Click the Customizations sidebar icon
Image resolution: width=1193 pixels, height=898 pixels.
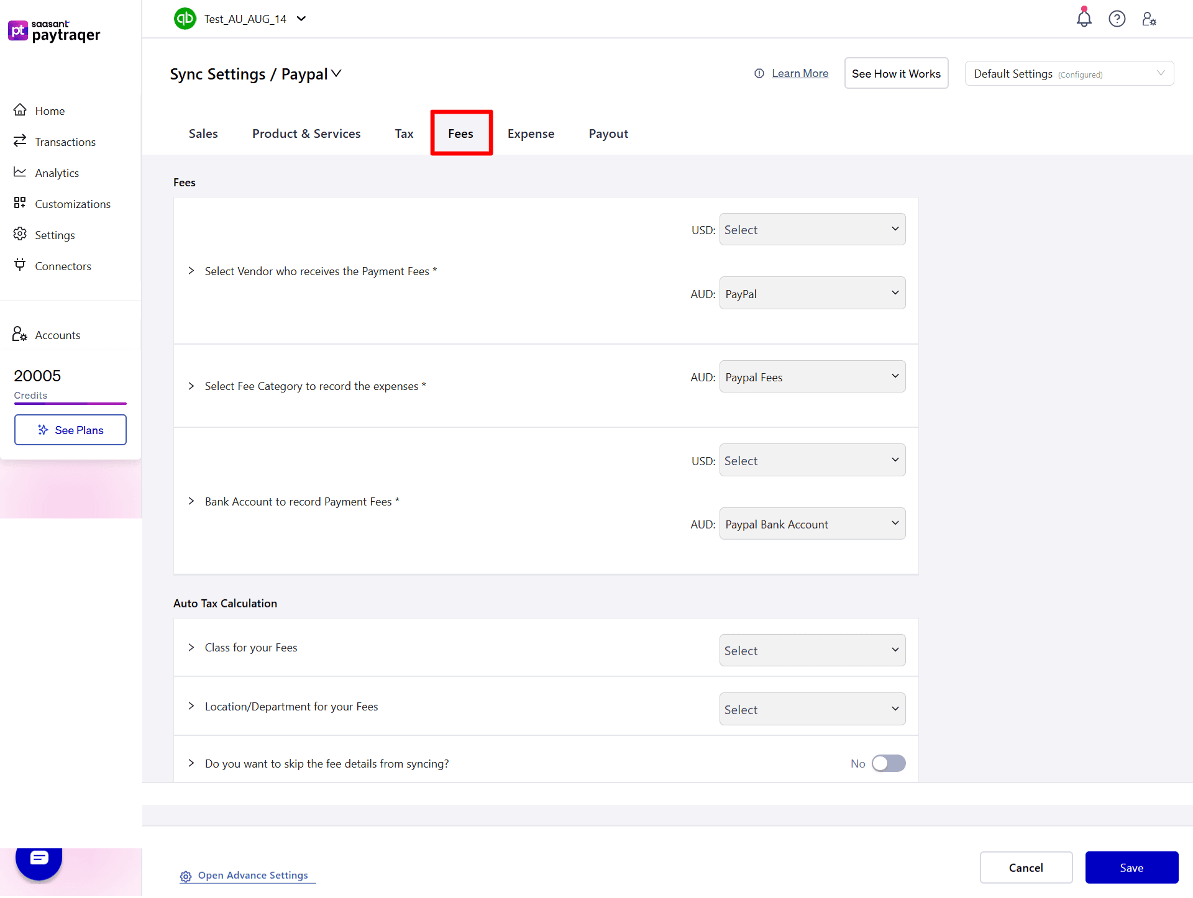20,203
